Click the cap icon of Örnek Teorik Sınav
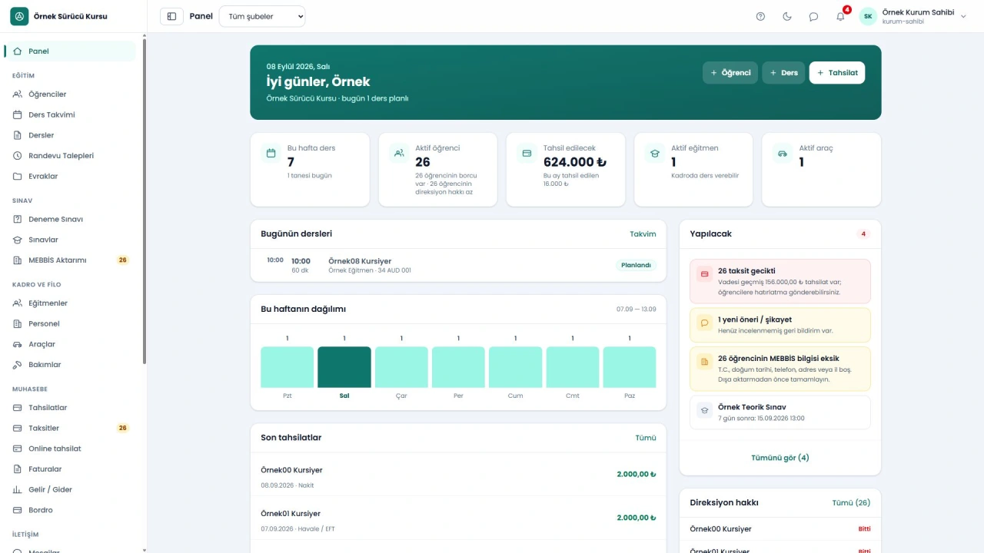This screenshot has height=553, width=984. [x=704, y=410]
